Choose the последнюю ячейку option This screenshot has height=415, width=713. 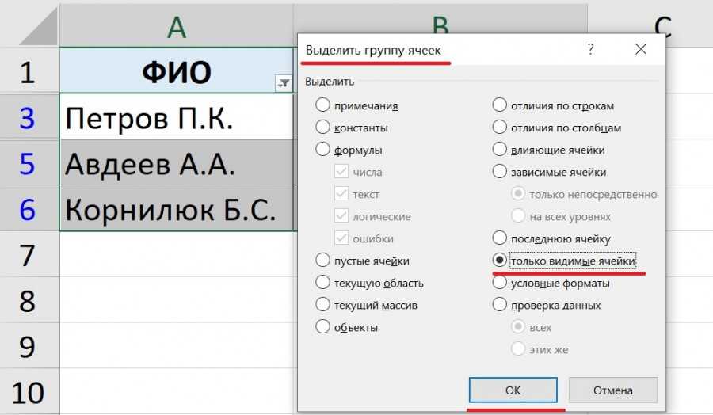pyautogui.click(x=500, y=238)
